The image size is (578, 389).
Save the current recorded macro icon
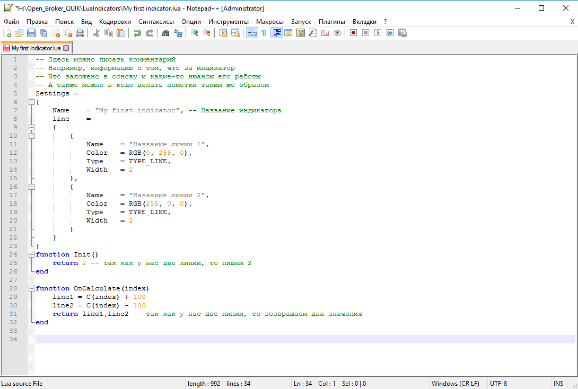(402, 33)
